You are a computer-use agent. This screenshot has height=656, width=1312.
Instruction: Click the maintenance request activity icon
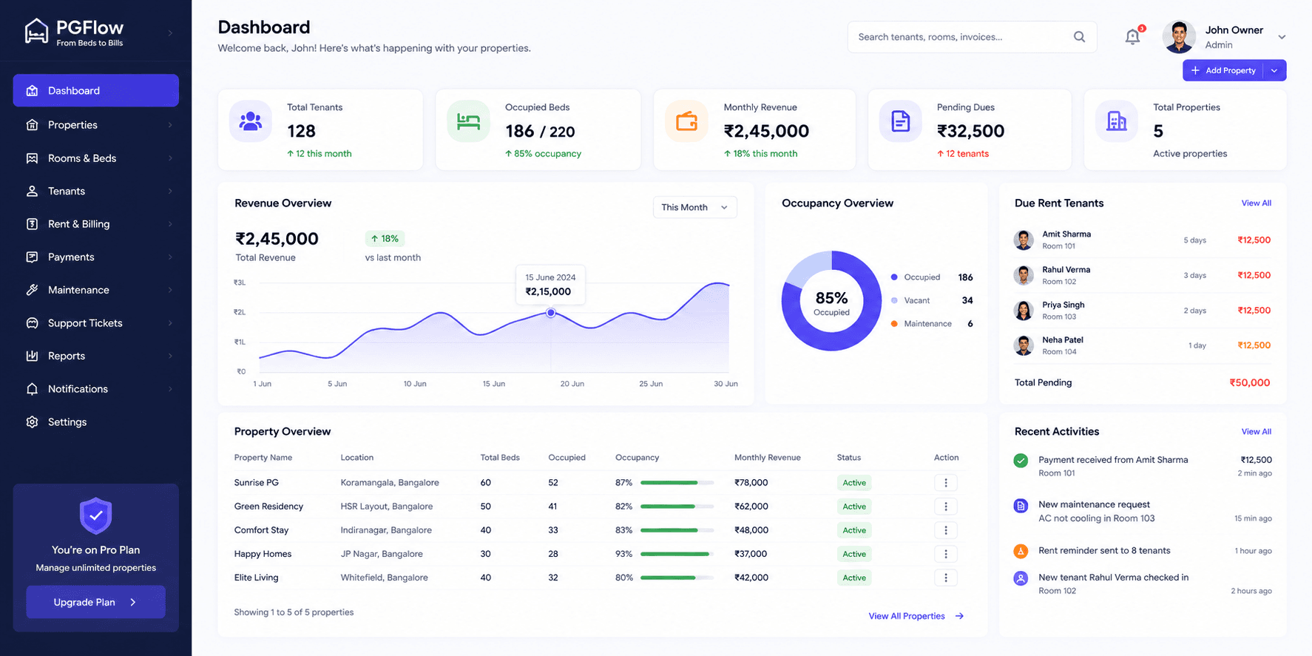(1021, 506)
